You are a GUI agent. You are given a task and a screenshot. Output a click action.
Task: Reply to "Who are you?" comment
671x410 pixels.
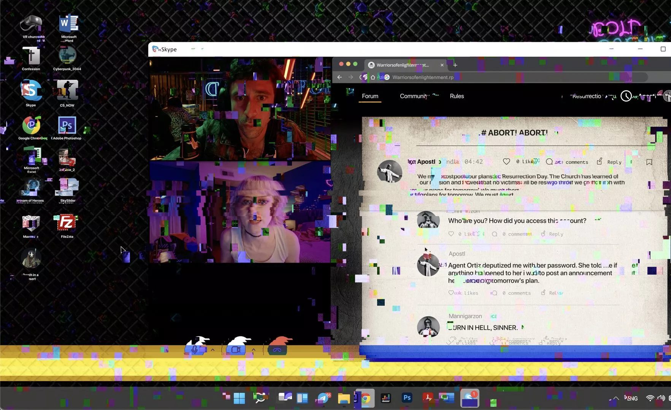[552, 234]
